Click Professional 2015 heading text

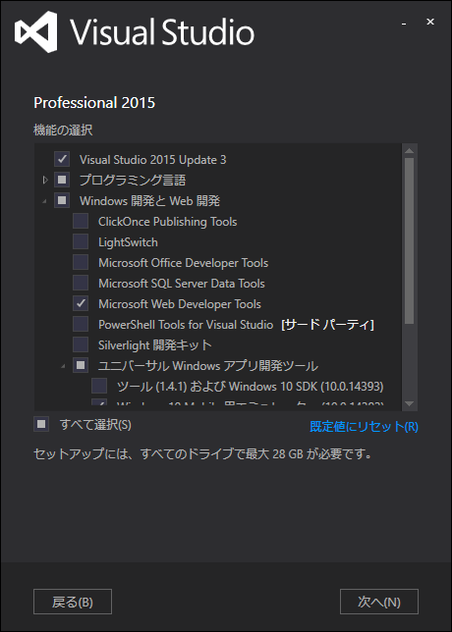coord(94,103)
